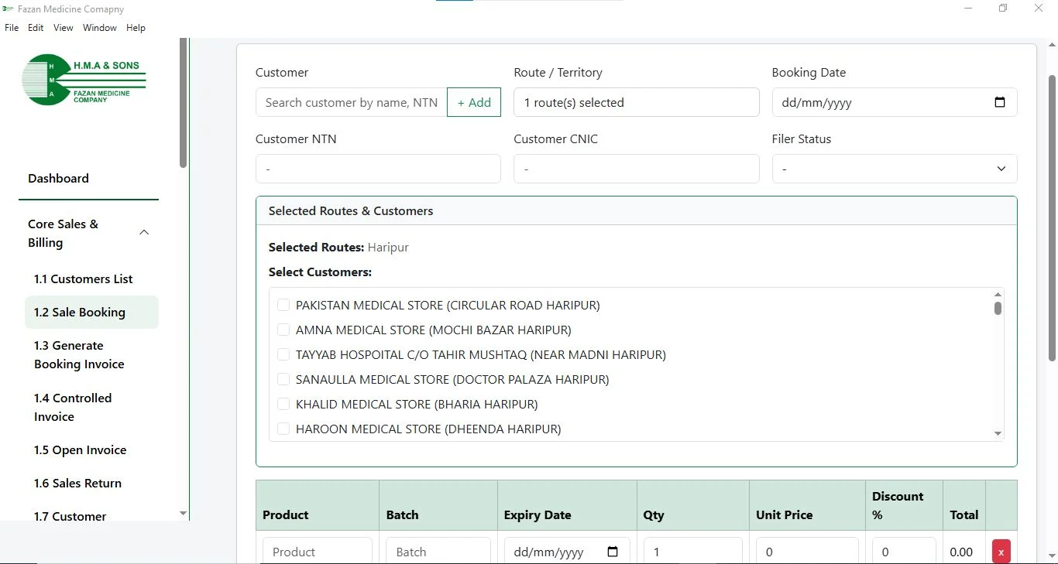1058x564 pixels.
Task: Select SANAULLA MEDICAL STORE checkbox
Action: pyautogui.click(x=283, y=379)
